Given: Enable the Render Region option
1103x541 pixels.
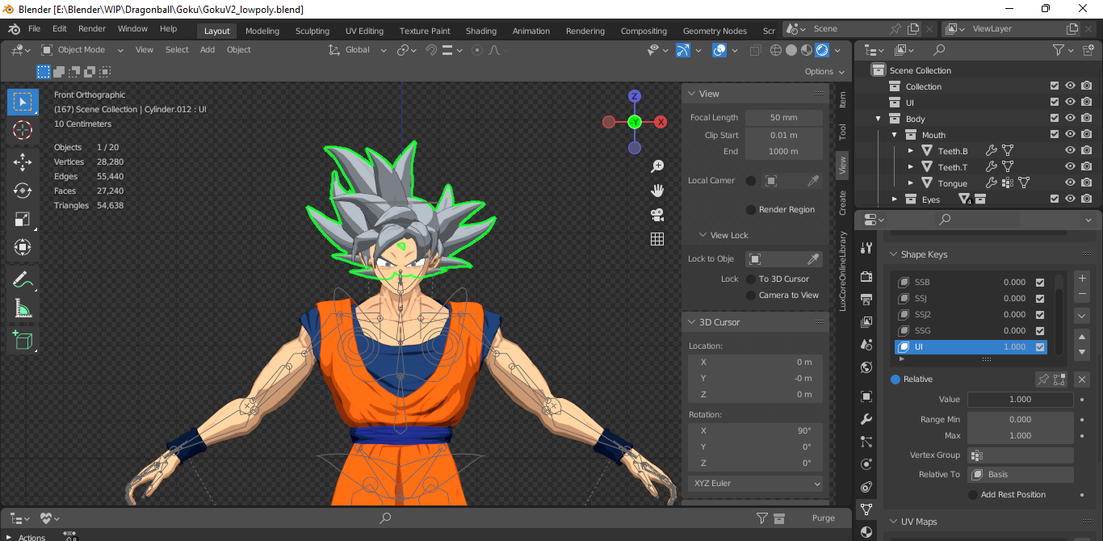Looking at the screenshot, I should pyautogui.click(x=751, y=210).
